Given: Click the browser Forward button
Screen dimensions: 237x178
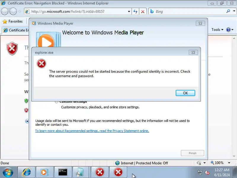Looking at the screenshot, I should click(x=13, y=12).
